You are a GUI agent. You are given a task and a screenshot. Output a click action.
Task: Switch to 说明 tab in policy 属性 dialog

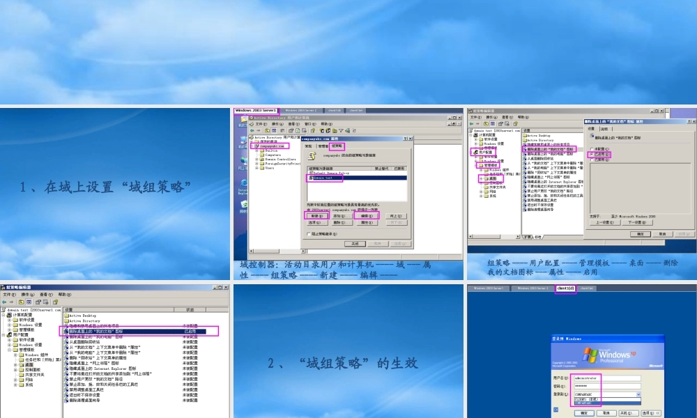click(x=604, y=129)
